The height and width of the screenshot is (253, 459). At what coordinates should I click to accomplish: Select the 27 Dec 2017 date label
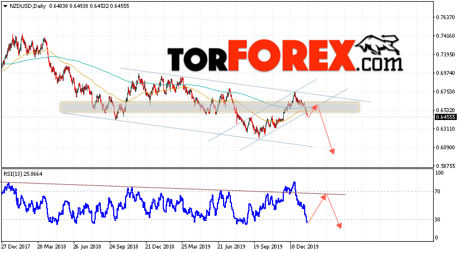point(16,247)
